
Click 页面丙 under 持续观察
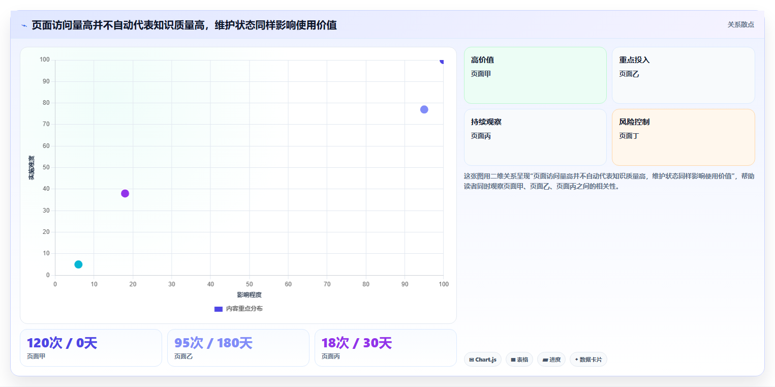481,136
